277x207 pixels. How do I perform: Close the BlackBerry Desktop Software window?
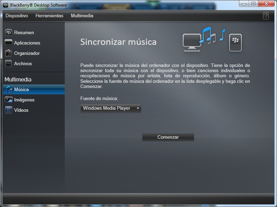click(x=266, y=4)
